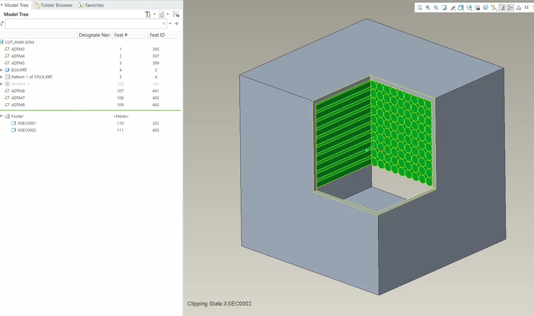The image size is (534, 316).
Task: Click the perspective view icon
Action: coord(486,7)
